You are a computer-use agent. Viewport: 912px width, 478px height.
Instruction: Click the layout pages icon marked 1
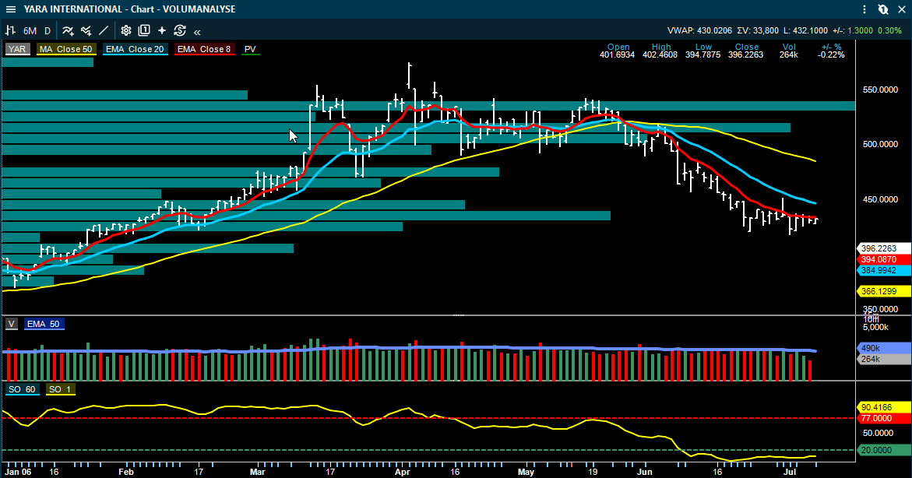tap(143, 30)
